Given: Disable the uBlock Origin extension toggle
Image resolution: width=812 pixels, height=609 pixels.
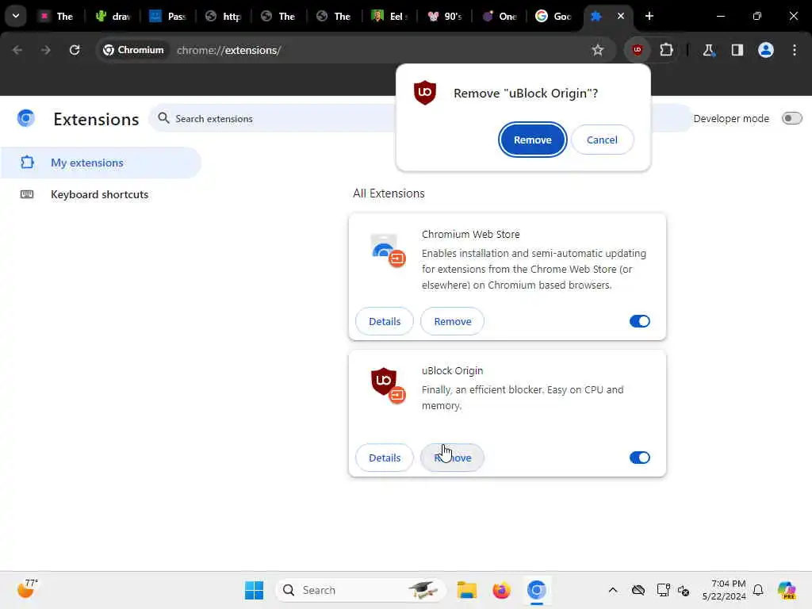Looking at the screenshot, I should tap(640, 458).
